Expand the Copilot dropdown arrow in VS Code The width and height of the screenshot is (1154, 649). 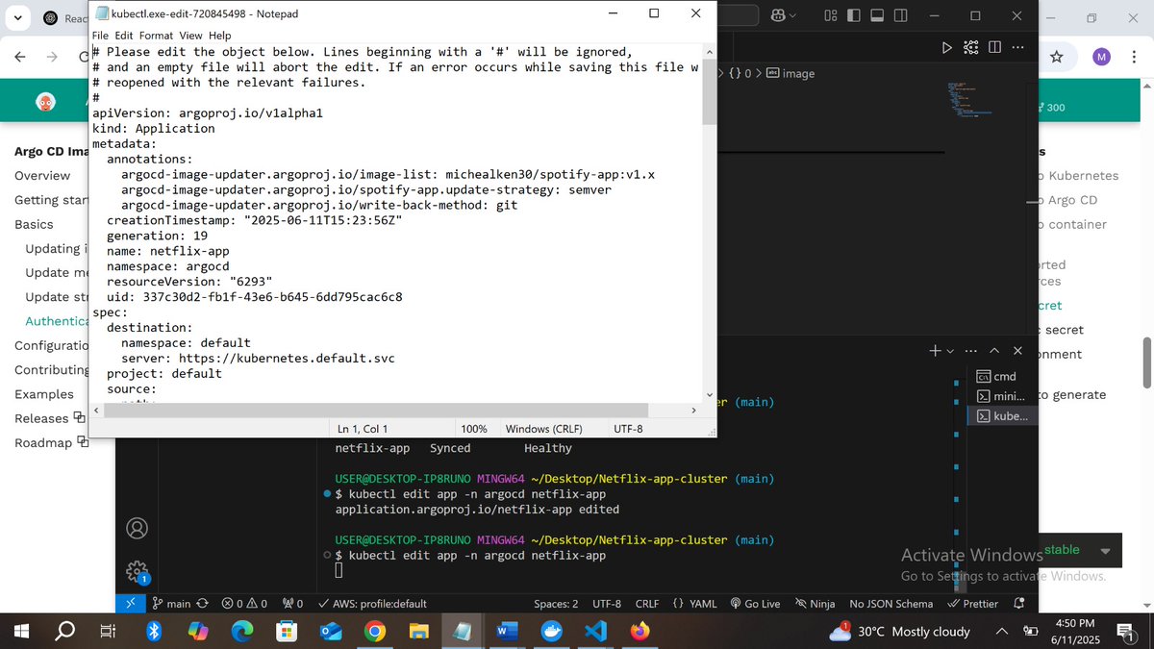pos(792,15)
